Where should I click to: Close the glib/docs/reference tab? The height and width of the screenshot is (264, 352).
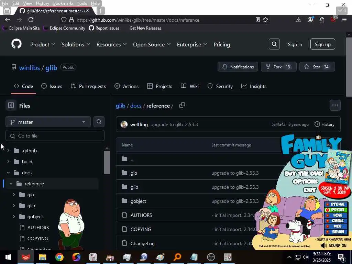click(87, 11)
